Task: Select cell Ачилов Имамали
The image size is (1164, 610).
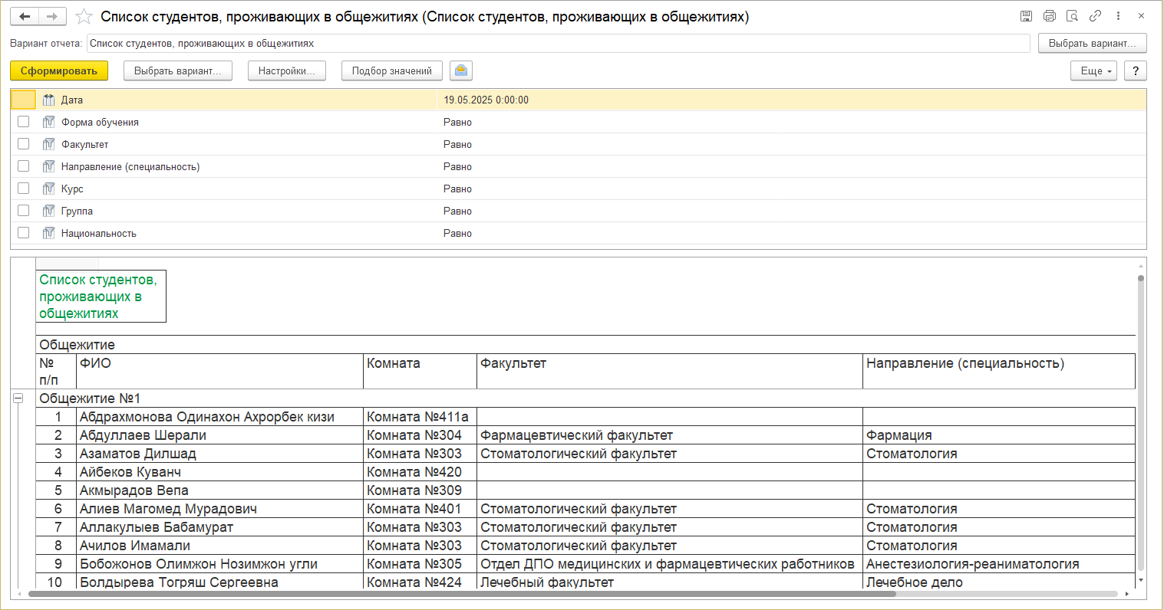Action: click(220, 546)
